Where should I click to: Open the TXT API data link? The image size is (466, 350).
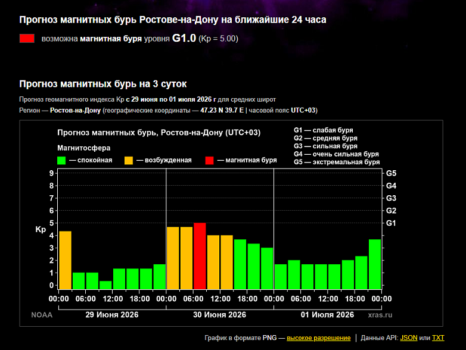pos(438,338)
